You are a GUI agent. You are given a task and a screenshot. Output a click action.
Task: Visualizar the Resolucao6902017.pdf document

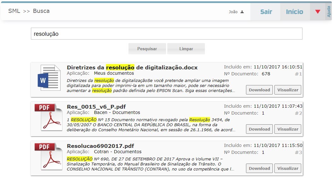pos(287,168)
